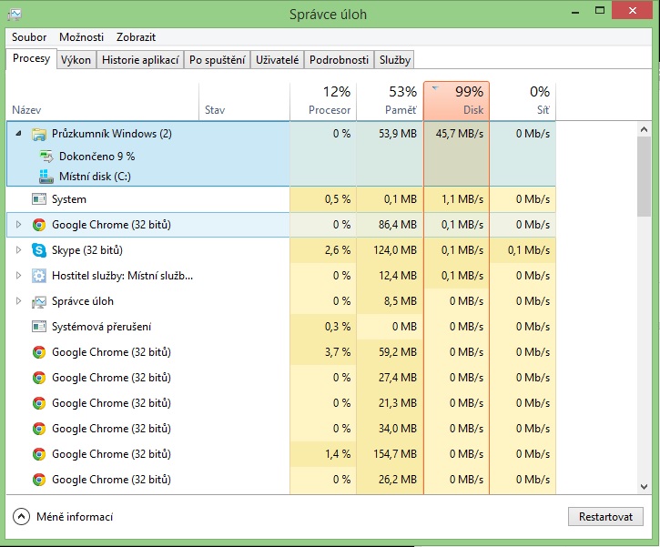Open the Možnosti menu
This screenshot has width=660, height=547.
[81, 37]
